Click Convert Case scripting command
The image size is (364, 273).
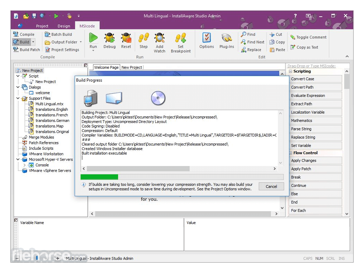[315, 79]
